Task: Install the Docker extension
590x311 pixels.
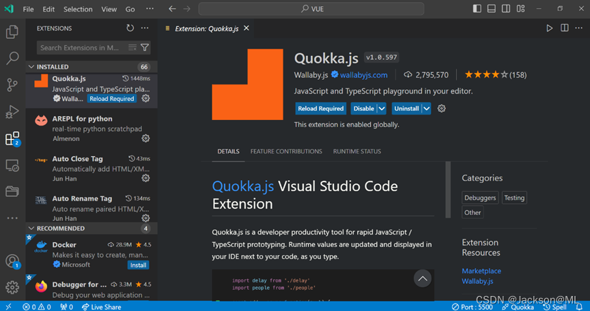Action: pos(138,265)
